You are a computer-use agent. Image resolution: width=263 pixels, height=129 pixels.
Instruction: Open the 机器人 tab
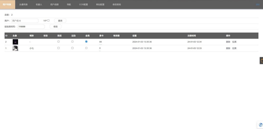39,4
